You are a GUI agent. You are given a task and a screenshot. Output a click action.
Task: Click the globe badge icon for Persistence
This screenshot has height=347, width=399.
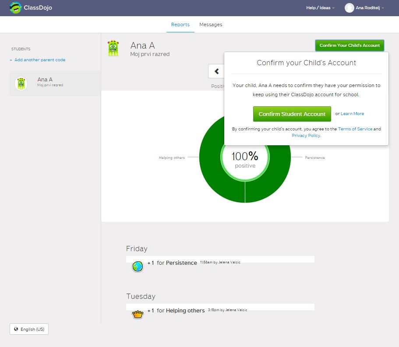pyautogui.click(x=138, y=266)
